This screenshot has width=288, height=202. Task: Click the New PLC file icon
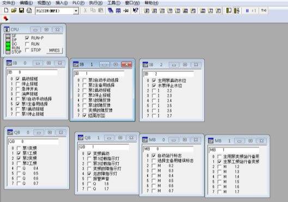click(6, 10)
